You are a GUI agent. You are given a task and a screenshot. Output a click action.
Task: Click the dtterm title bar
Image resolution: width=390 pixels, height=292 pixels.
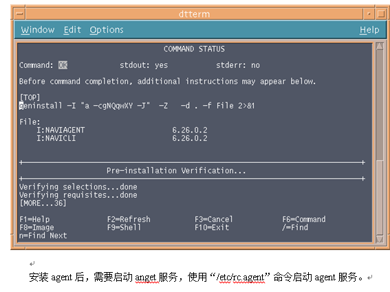coord(194,14)
